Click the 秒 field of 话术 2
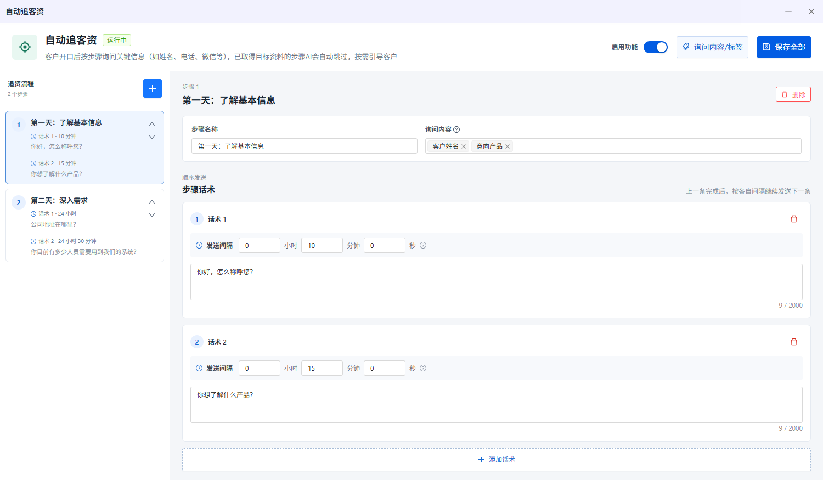The height and width of the screenshot is (480, 823). click(x=385, y=368)
